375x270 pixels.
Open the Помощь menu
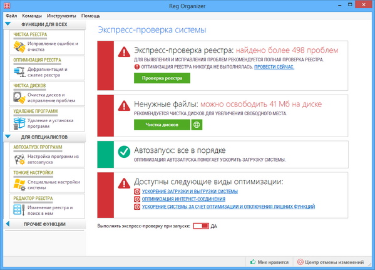tap(91, 16)
